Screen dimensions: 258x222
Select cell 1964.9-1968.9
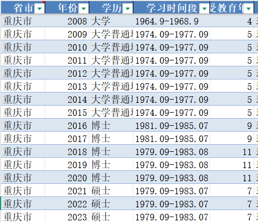click(x=171, y=21)
